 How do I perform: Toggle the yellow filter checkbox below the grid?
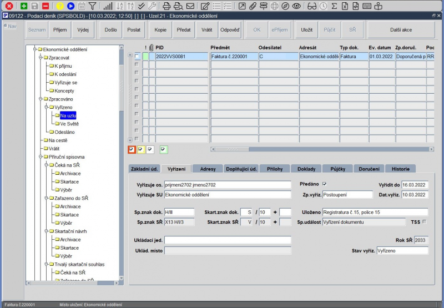point(141,149)
